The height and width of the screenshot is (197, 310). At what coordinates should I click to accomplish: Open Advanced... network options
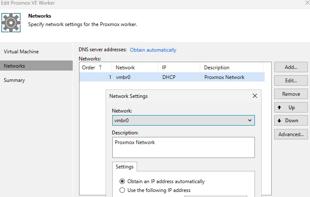[291, 134]
